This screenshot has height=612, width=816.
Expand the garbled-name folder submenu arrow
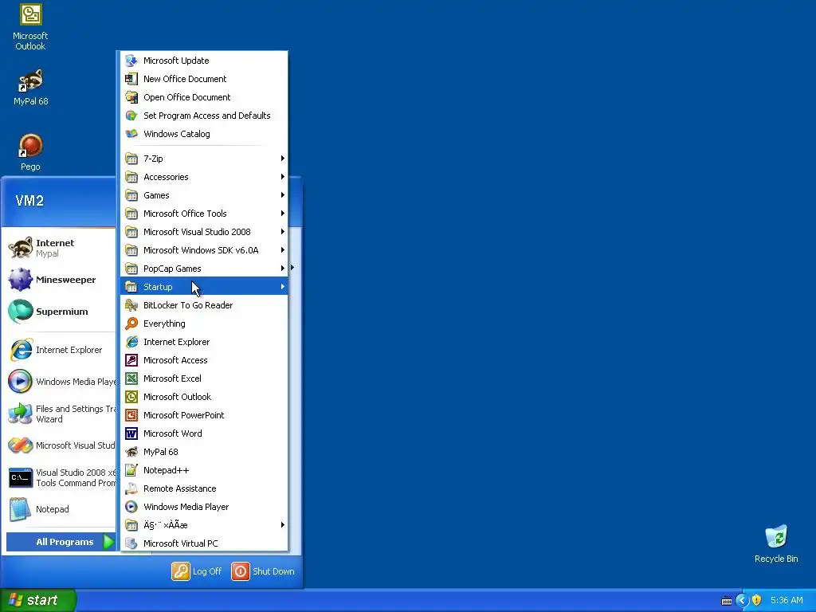click(283, 525)
